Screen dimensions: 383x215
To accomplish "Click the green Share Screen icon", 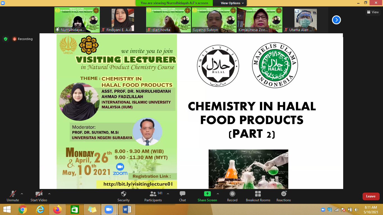I will (x=207, y=194).
